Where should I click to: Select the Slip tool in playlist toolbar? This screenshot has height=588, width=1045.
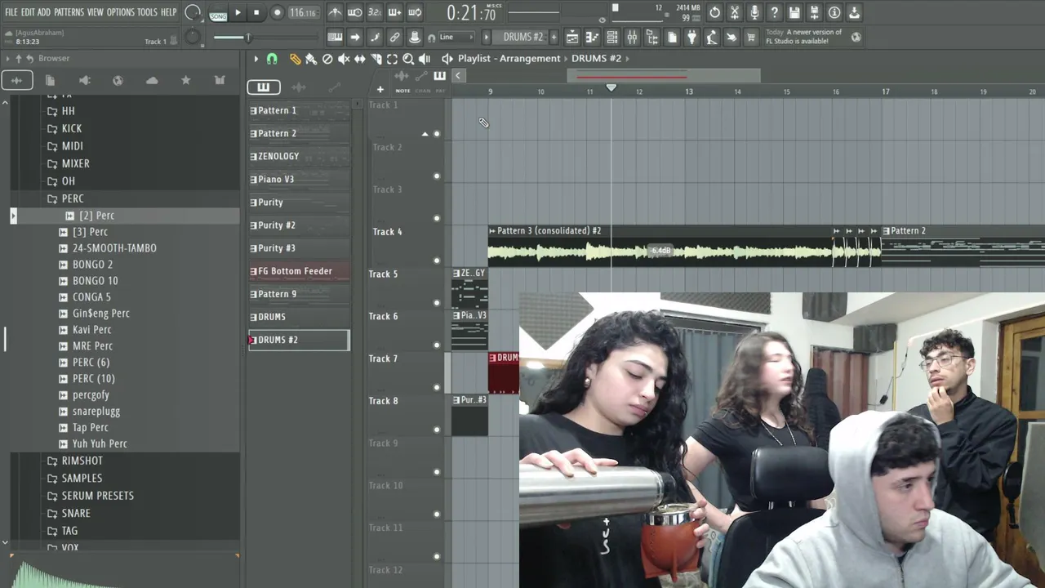click(x=359, y=59)
